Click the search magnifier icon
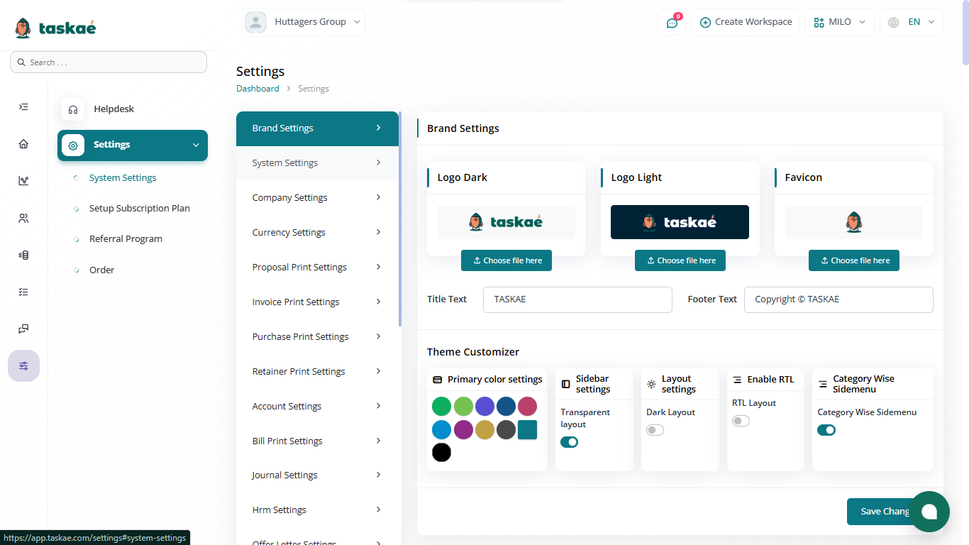Screen dimensions: 969x545 [x=21, y=62]
